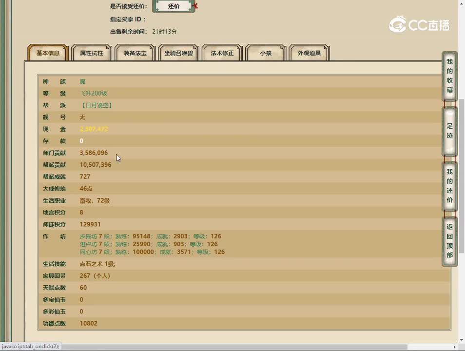Click the 靓号 value 无
Viewport: 465px width, 351px height.
[82, 117]
